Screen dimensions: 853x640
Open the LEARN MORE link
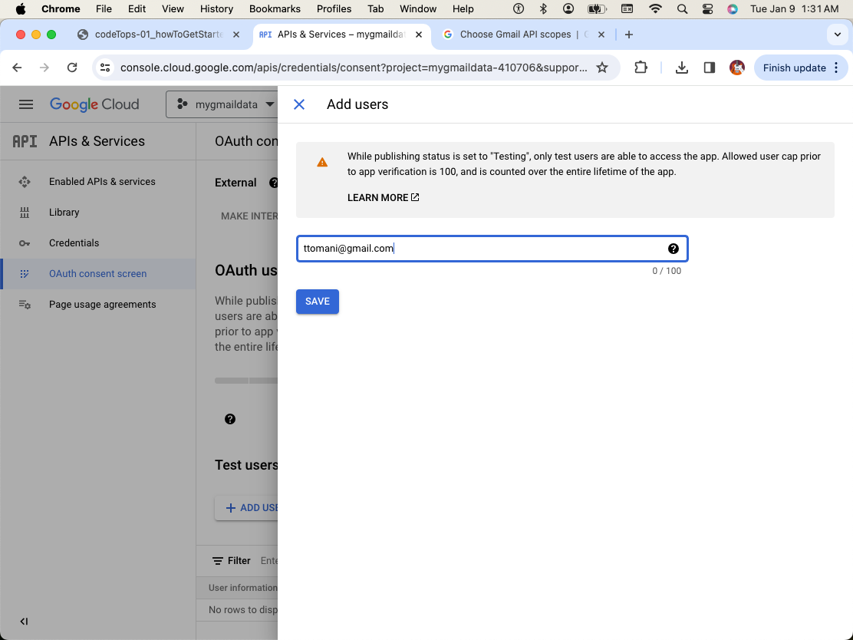383,197
